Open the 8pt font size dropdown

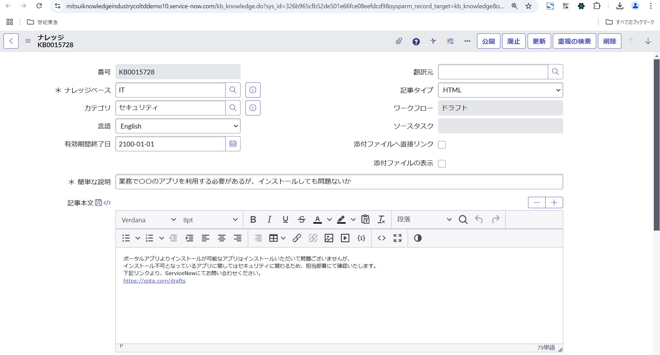(210, 220)
